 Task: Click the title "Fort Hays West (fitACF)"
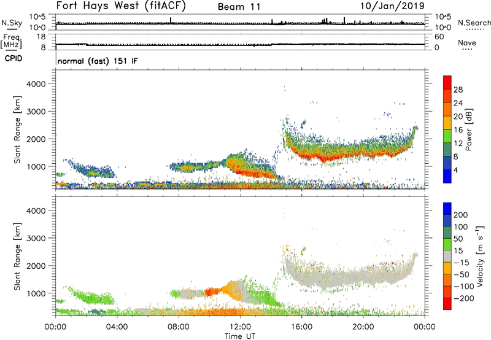coord(121,6)
